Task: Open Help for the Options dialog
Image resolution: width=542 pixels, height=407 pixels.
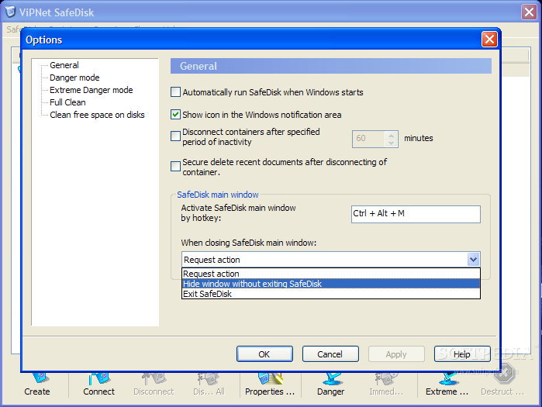Action: (x=462, y=354)
